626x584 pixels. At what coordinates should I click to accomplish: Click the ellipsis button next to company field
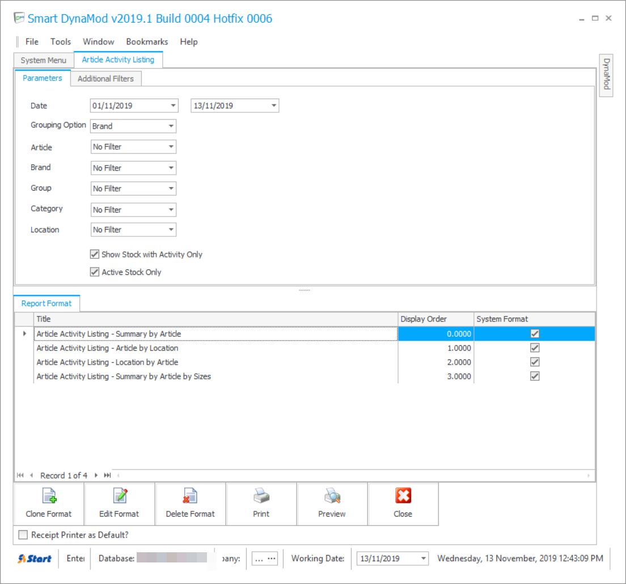tap(272, 558)
